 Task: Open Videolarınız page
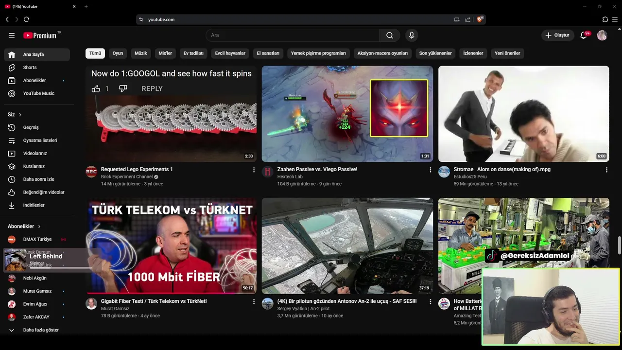[37, 153]
